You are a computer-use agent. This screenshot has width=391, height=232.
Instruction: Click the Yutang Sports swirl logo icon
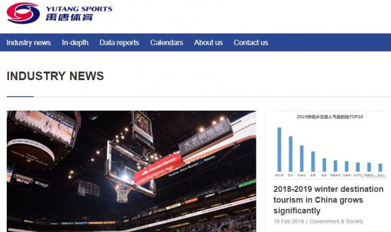coord(23,13)
